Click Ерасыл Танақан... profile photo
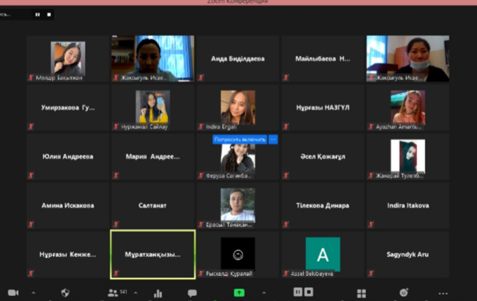 tap(238, 205)
